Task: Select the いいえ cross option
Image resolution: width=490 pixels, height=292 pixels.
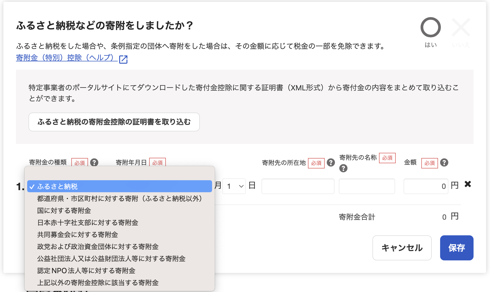Action: pyautogui.click(x=461, y=28)
